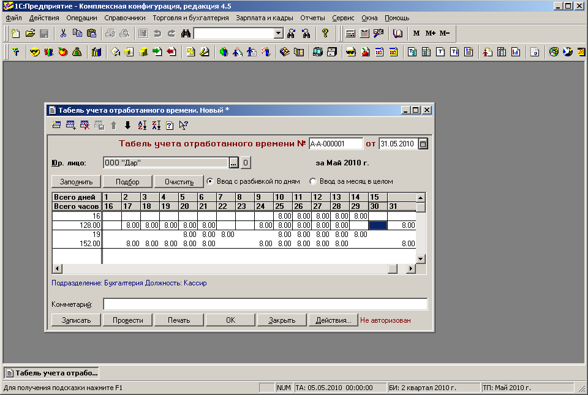This screenshot has height=395, width=588.
Task: Click the money bag icon
Action: (77, 51)
